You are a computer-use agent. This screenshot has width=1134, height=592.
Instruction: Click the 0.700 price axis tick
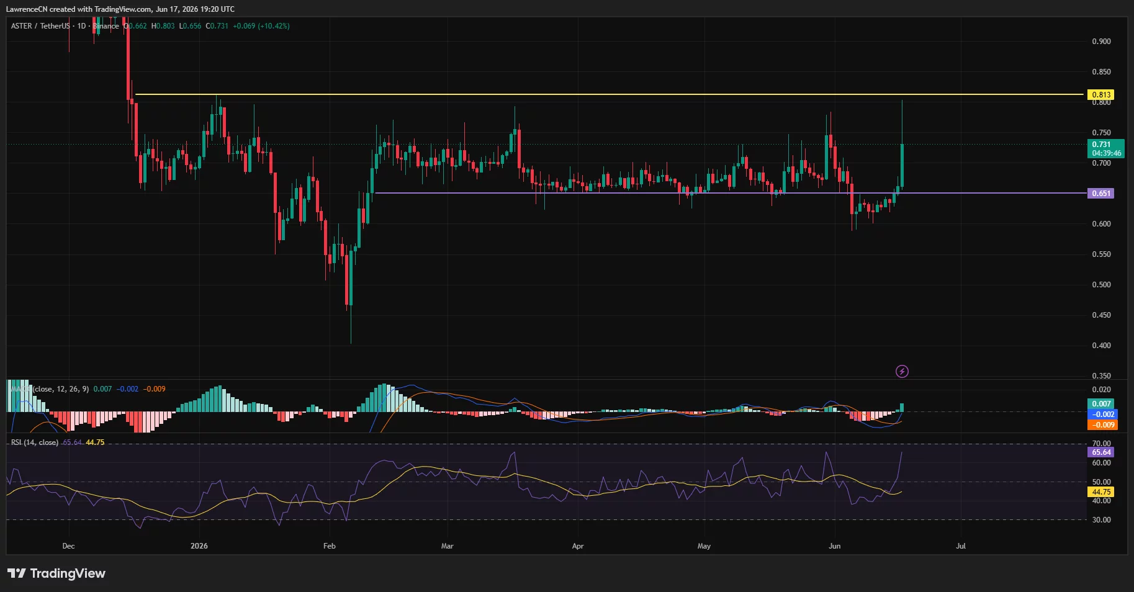click(x=1101, y=163)
